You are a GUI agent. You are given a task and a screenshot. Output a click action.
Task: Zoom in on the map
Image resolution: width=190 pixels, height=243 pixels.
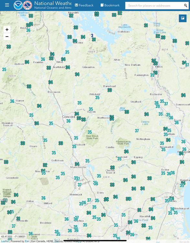click(7, 29)
